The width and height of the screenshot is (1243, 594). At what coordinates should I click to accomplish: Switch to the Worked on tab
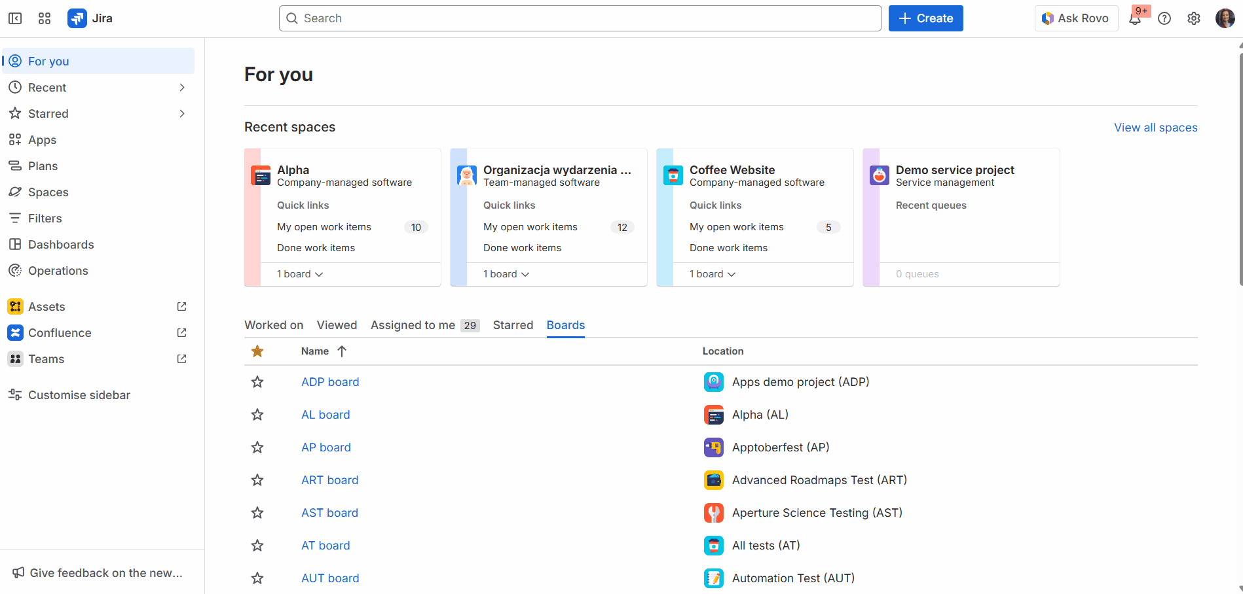[274, 325]
